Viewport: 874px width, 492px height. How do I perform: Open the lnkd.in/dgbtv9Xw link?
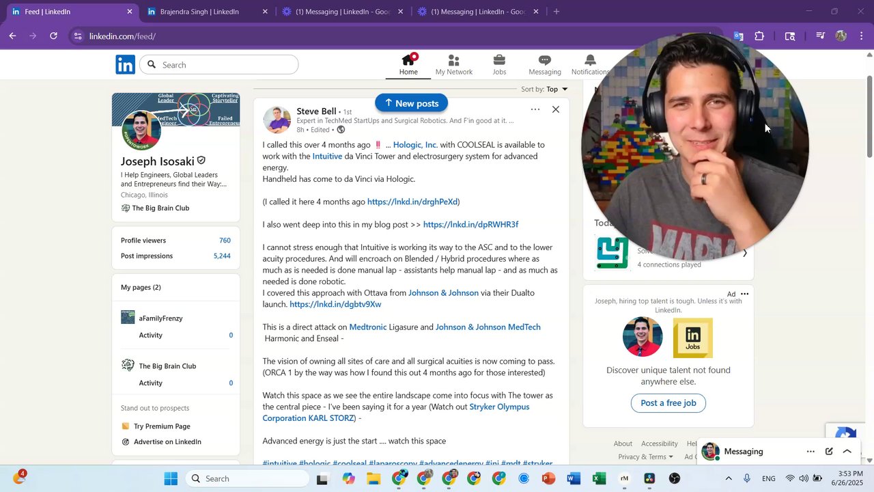(x=335, y=304)
